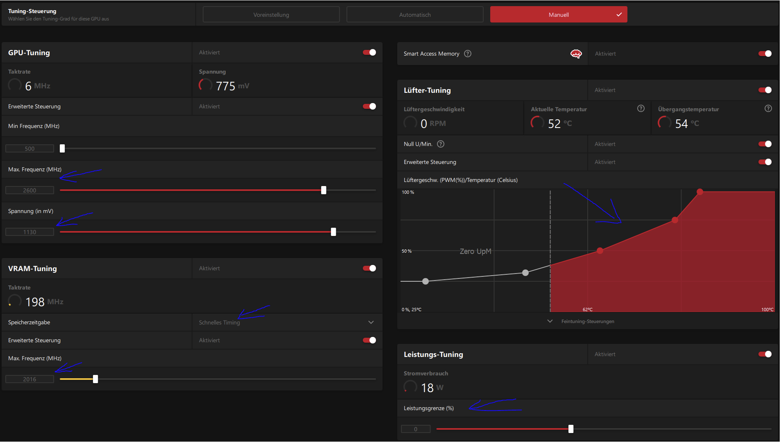
Task: Click the Smart Access Memory brain icon
Action: (576, 54)
